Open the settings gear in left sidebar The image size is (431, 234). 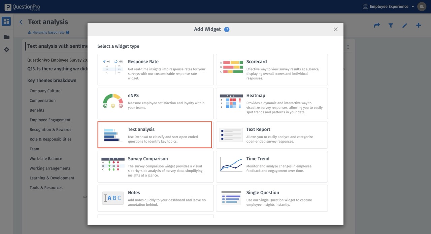(x=6, y=49)
